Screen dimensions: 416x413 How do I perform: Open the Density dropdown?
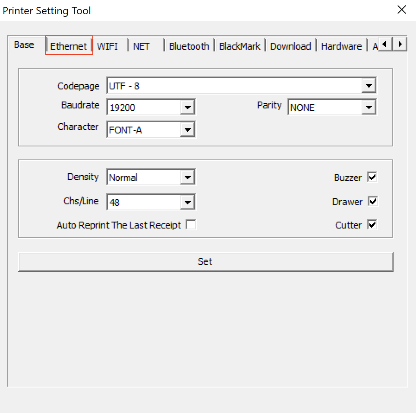pyautogui.click(x=187, y=177)
